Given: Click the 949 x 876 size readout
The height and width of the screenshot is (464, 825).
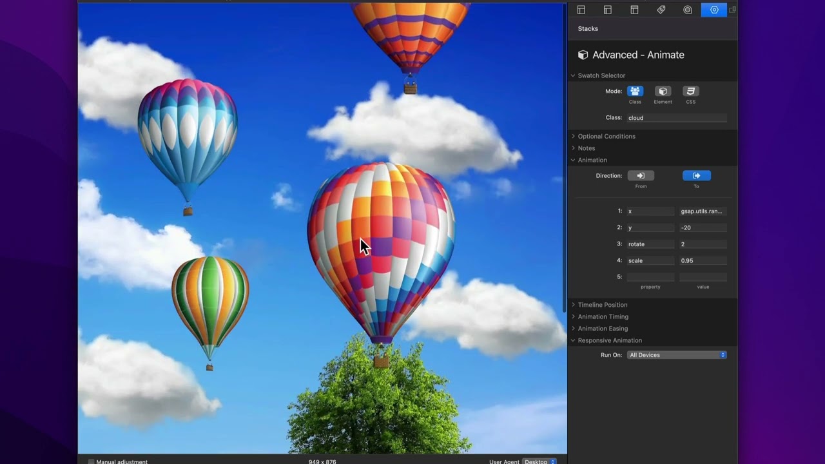Looking at the screenshot, I should click(322, 461).
